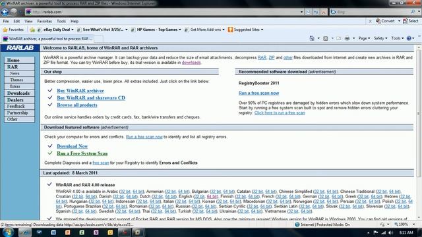Click the blue Help question mark icon
This screenshot has width=422, height=237.
[409, 38]
